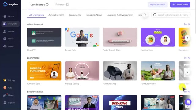This screenshot has height=110, width=196.
Task: Click the Import PPT/PDF button
Action: click(157, 5)
